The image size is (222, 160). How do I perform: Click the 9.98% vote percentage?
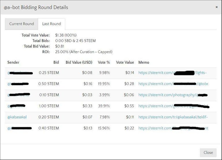click(x=104, y=73)
